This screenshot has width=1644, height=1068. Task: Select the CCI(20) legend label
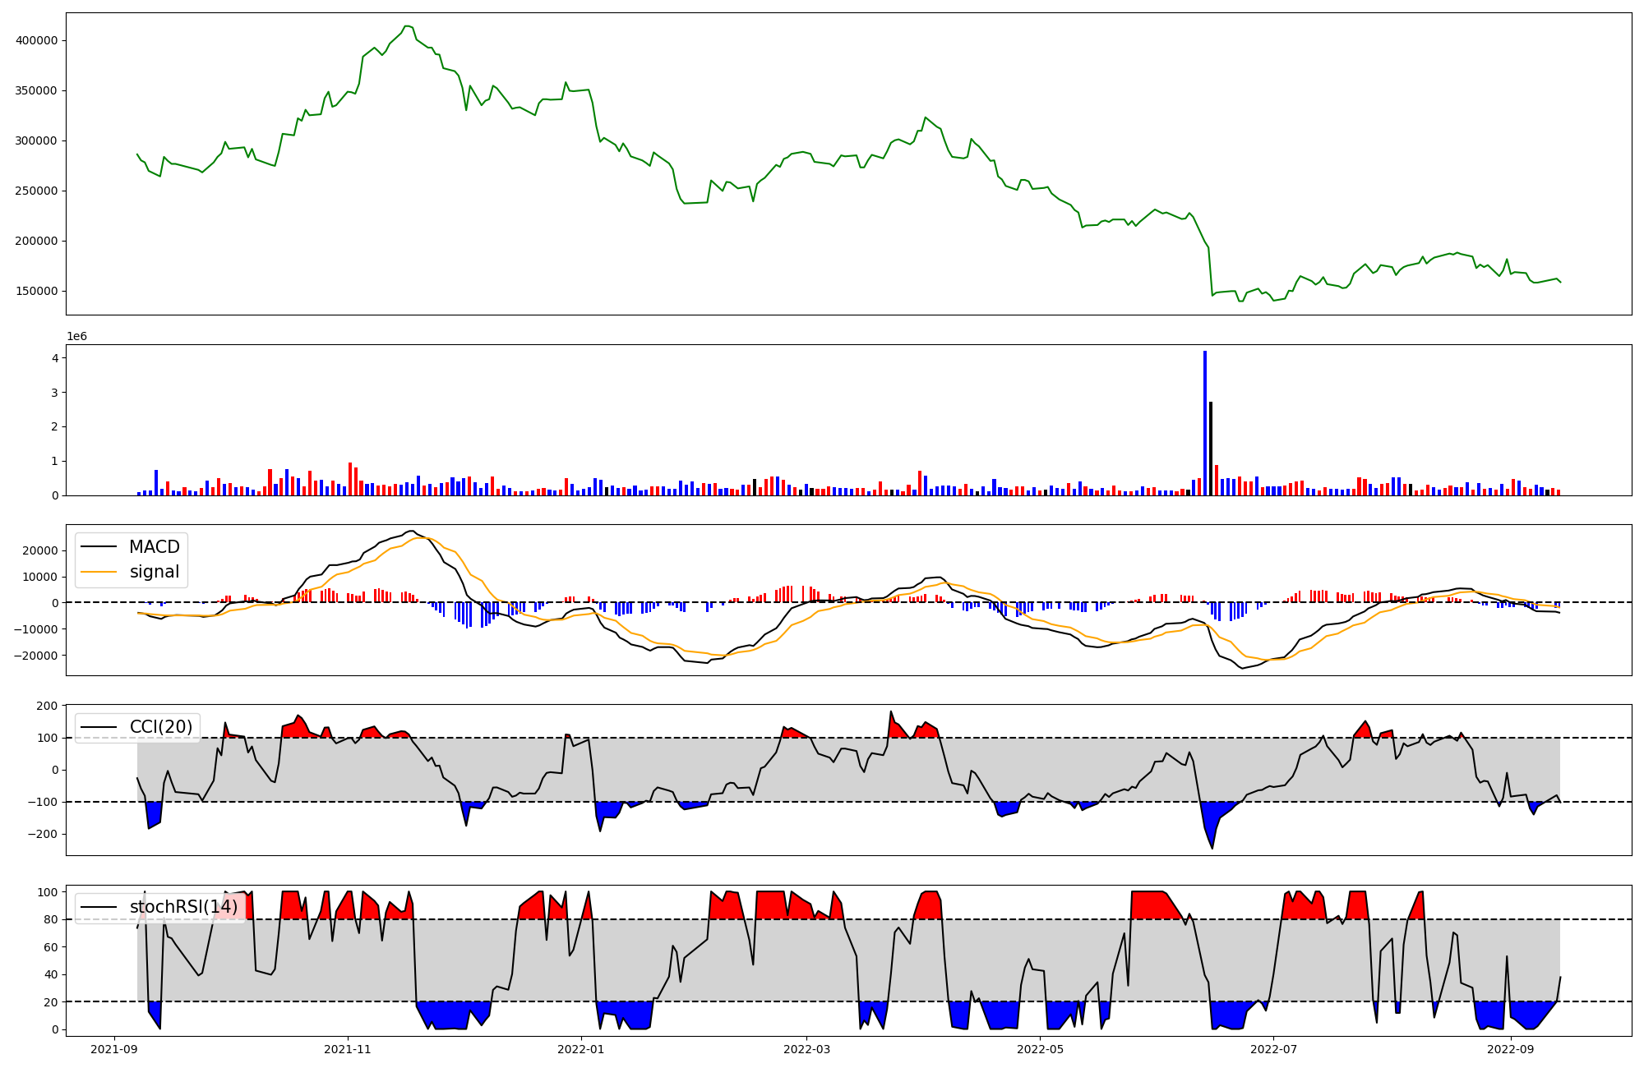pyautogui.click(x=161, y=727)
